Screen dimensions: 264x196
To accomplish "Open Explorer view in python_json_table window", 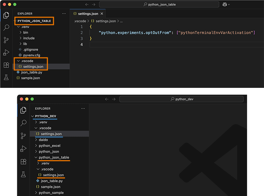I will 6,15.
